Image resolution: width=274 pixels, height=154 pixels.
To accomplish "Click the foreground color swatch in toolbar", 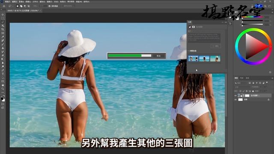I will click(x=2, y=99).
